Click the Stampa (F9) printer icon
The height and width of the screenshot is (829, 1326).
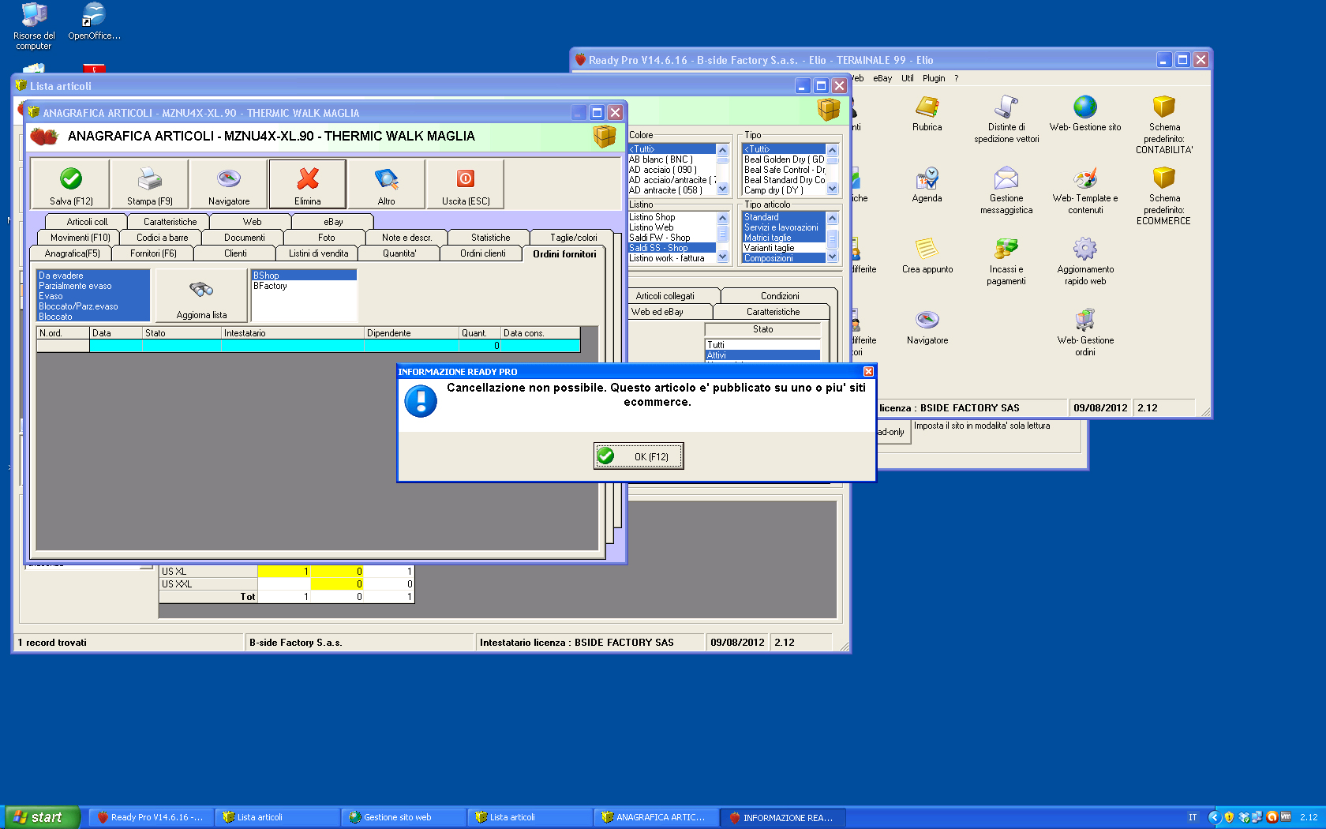pos(150,178)
